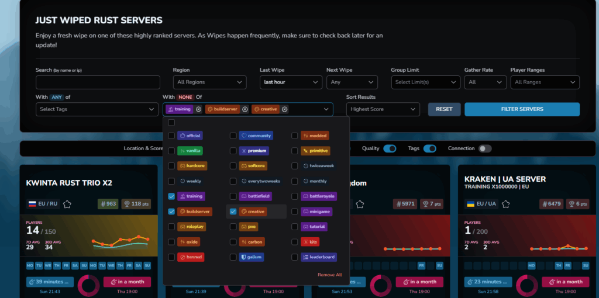Image resolution: width=599 pixels, height=298 pixels.
Task: Click the battlefield tag label
Action: tap(255, 196)
